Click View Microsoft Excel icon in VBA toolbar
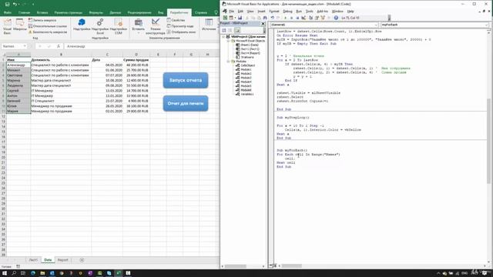Screen dimensions: 493x277 pyautogui.click(x=225, y=18)
